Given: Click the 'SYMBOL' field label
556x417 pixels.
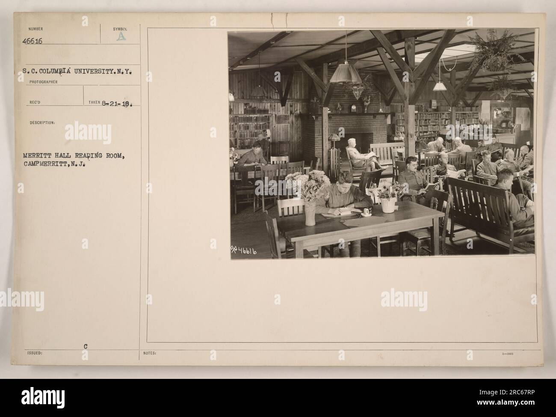Looking at the screenshot, I should click(121, 30).
